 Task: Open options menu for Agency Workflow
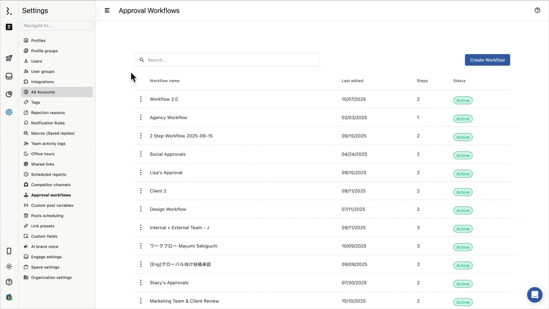click(x=141, y=118)
